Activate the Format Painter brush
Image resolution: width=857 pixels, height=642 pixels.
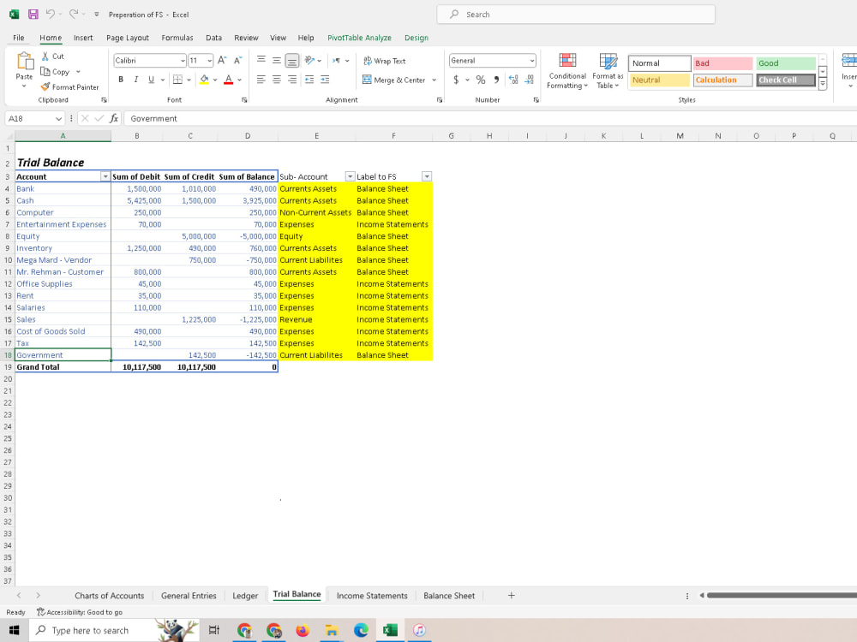pos(45,86)
